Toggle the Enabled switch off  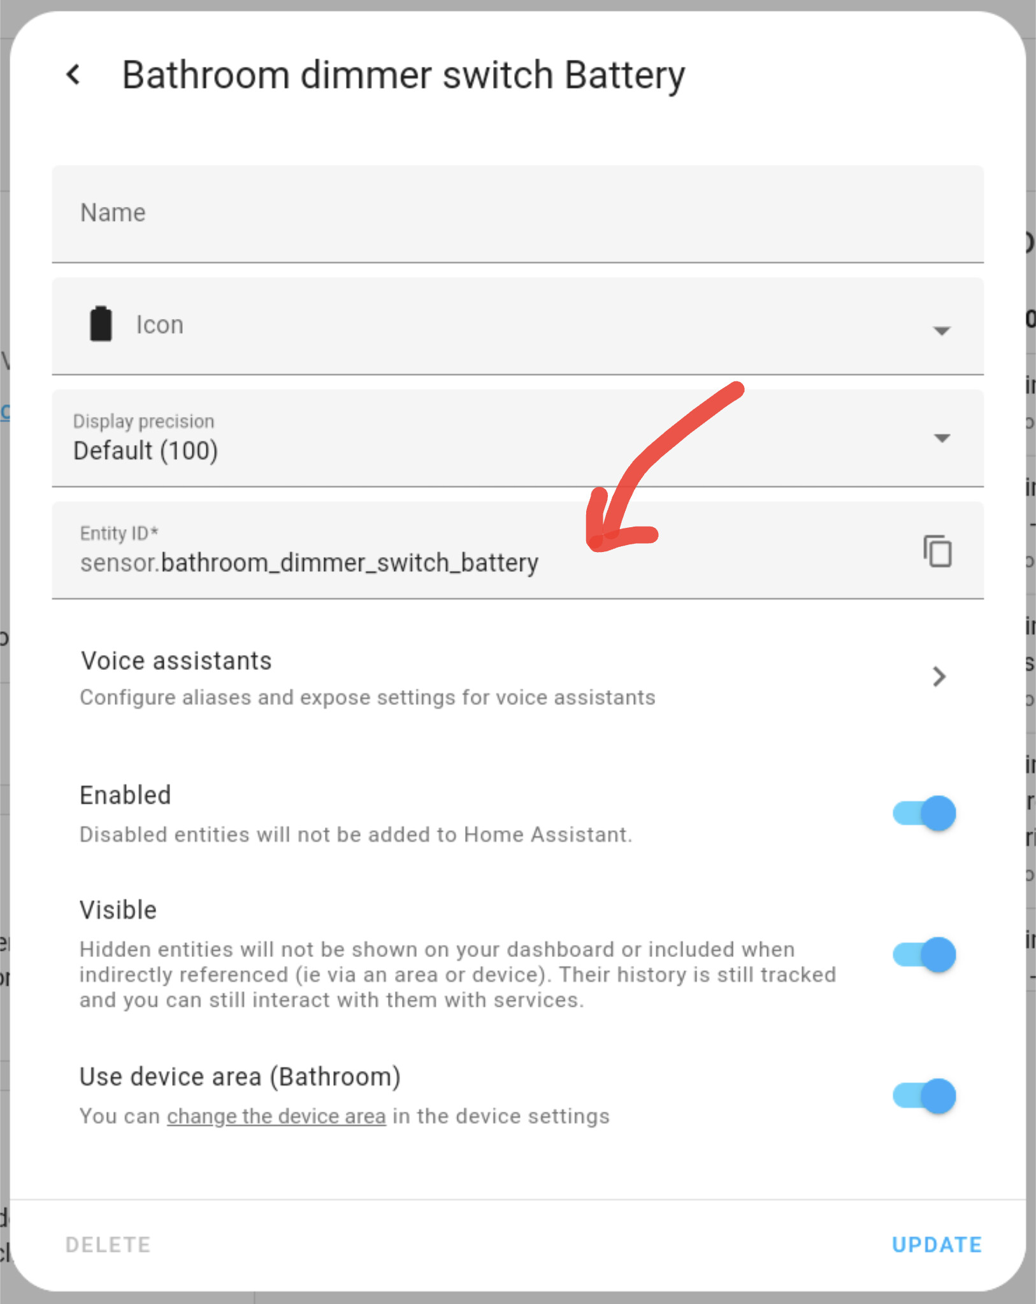(x=924, y=813)
